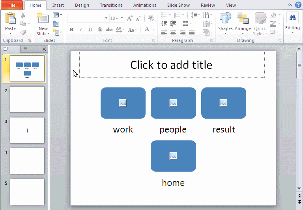Justify the text alignment
303x210 pixels.
click(x=192, y=32)
